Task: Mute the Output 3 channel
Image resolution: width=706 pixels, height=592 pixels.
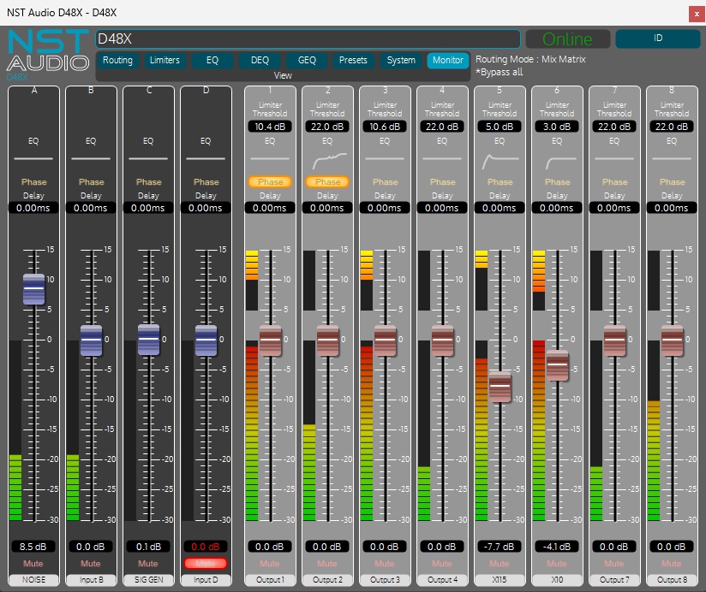Action: pyautogui.click(x=385, y=564)
